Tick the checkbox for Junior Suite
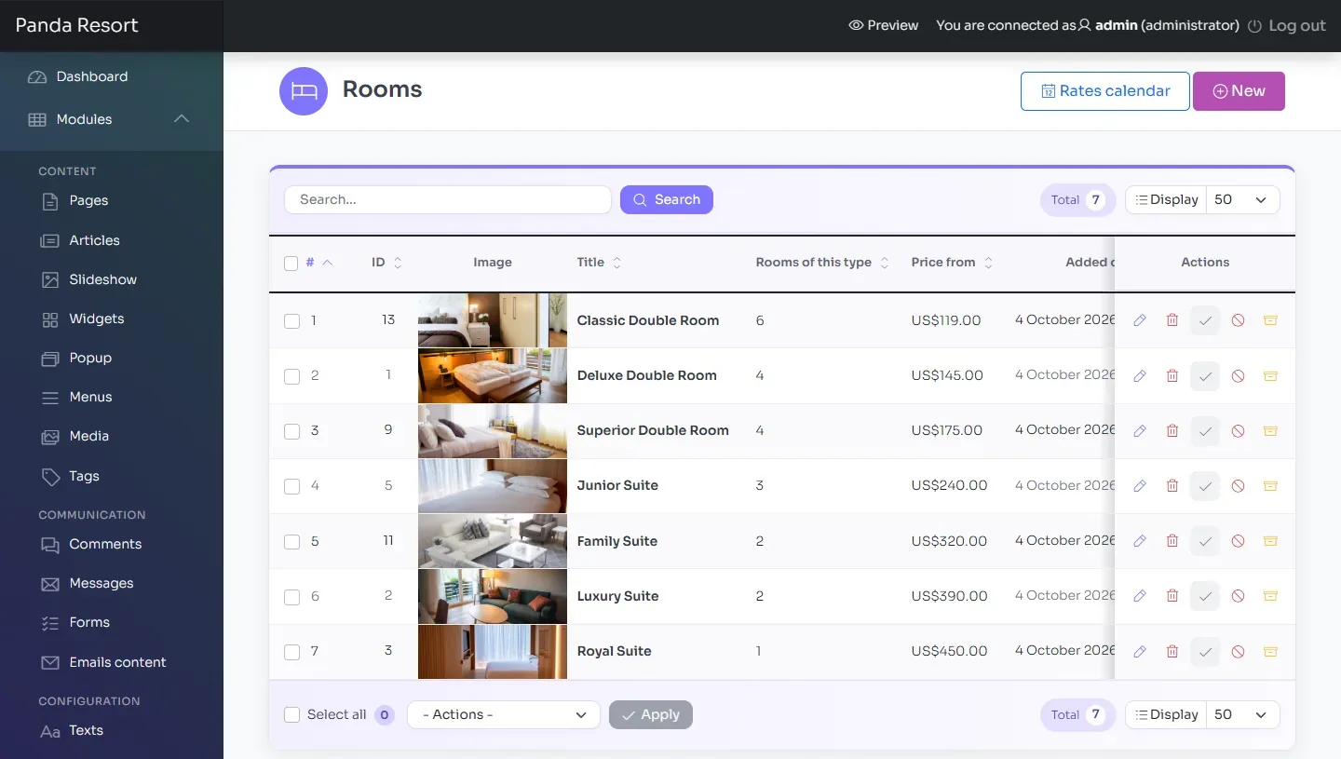 [291, 486]
